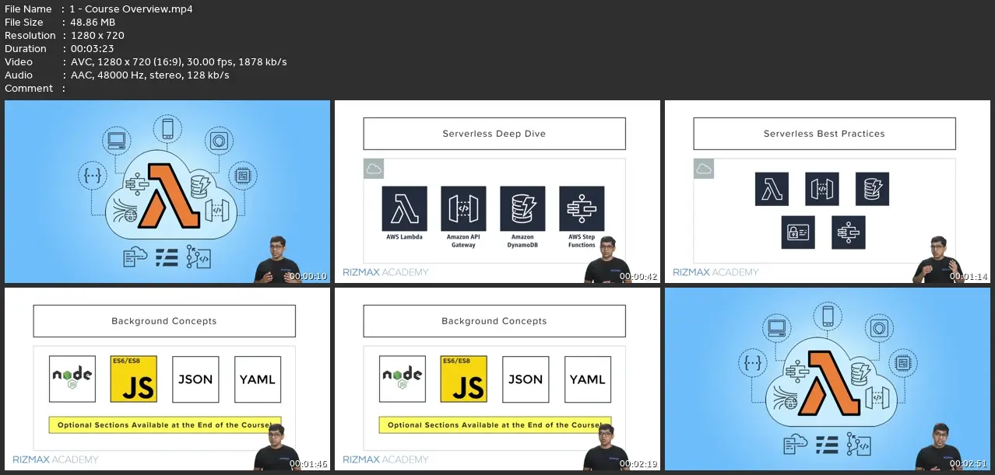Click the AWS Step Functions icon with label

pos(582,217)
